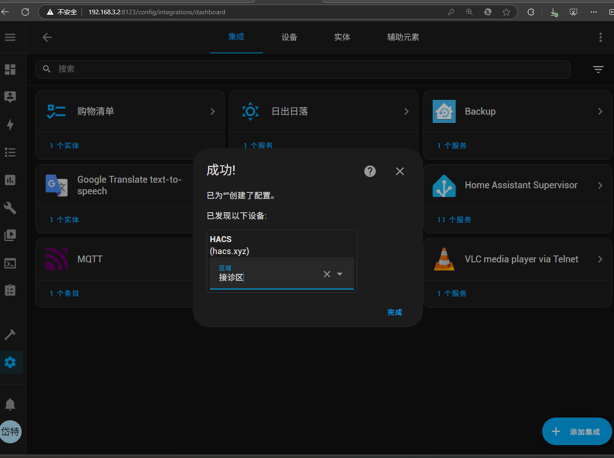The height and width of the screenshot is (458, 614).
Task: Open developer tools hammer icon
Action: [10, 334]
